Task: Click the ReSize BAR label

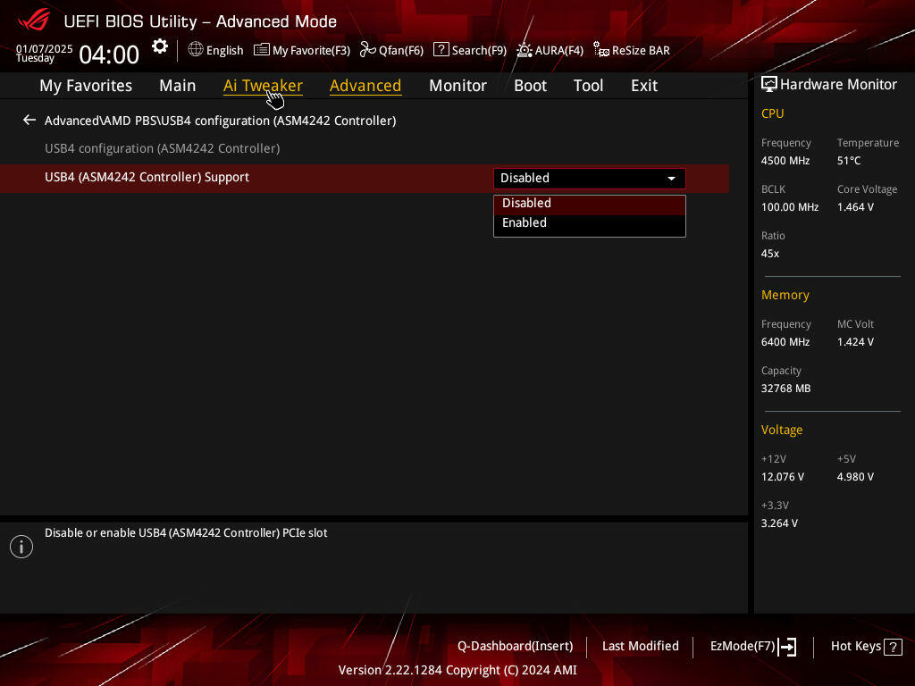Action: [641, 51]
